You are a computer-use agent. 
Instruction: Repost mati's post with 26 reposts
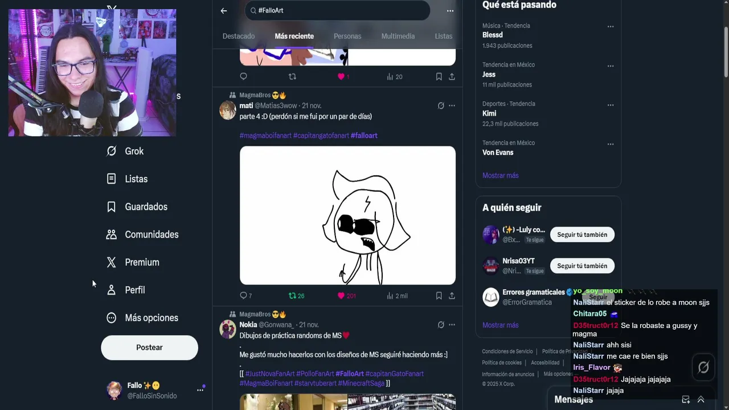(292, 296)
